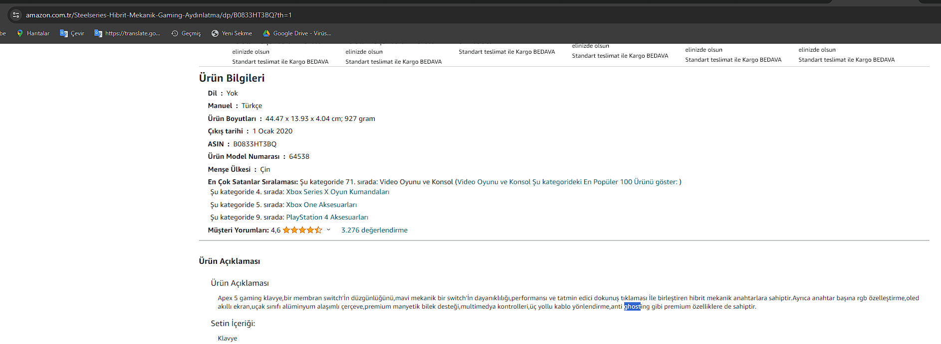Expand the customer rating dropdown chevron
This screenshot has height=344, width=941.
[328, 229]
